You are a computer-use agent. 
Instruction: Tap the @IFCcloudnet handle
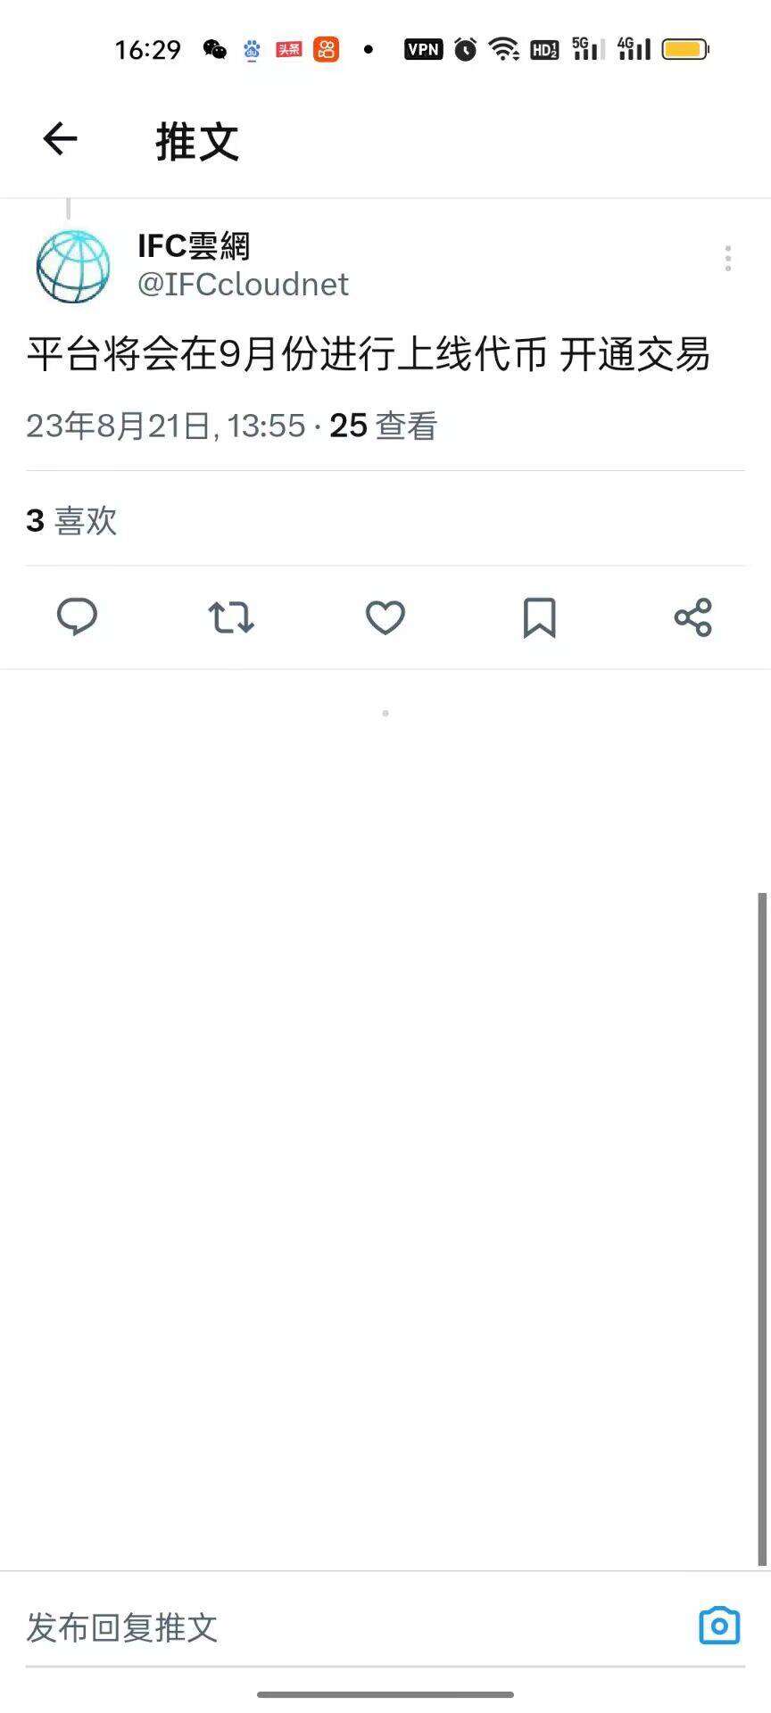pyautogui.click(x=243, y=285)
